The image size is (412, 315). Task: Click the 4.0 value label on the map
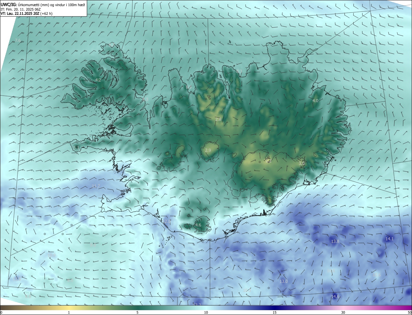click(315, 100)
